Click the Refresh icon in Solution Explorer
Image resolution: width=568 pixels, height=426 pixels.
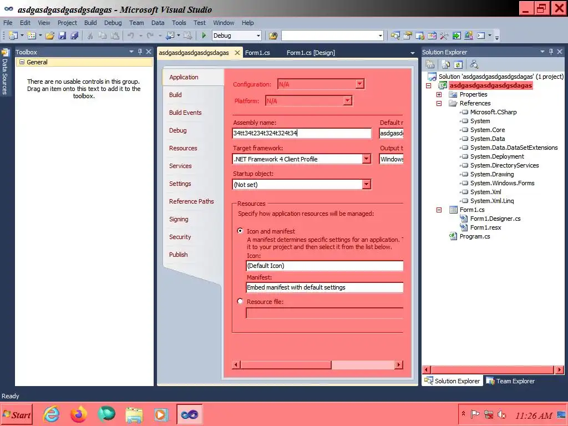[458, 64]
